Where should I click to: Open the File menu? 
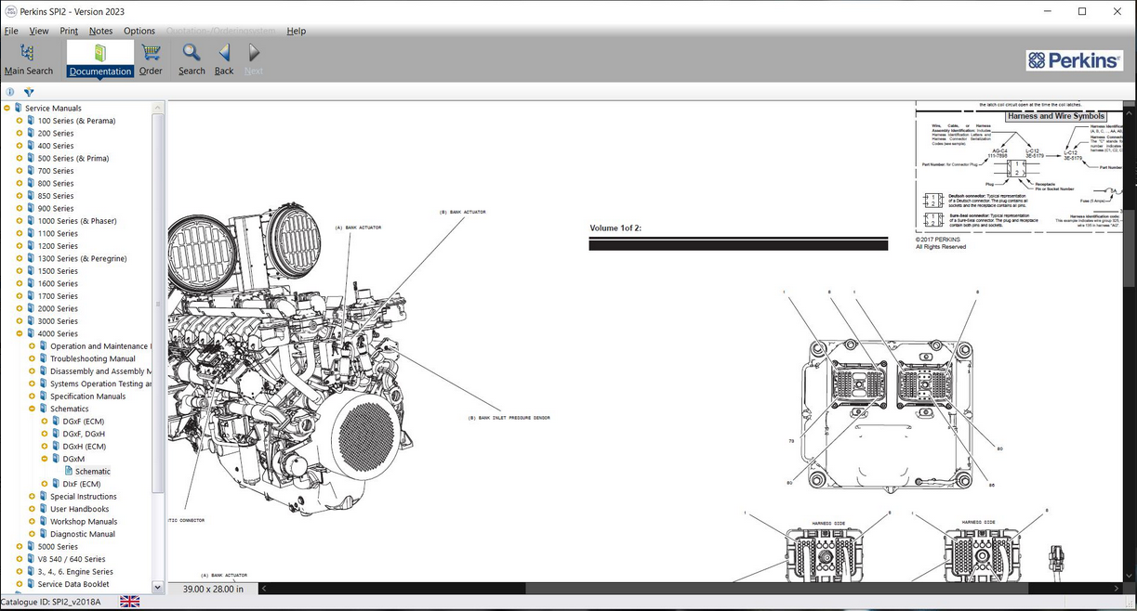tap(11, 31)
